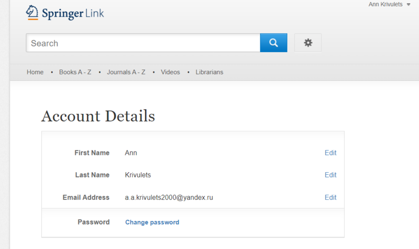Edit the Last Name Krivulets
The width and height of the screenshot is (419, 249).
tap(330, 175)
